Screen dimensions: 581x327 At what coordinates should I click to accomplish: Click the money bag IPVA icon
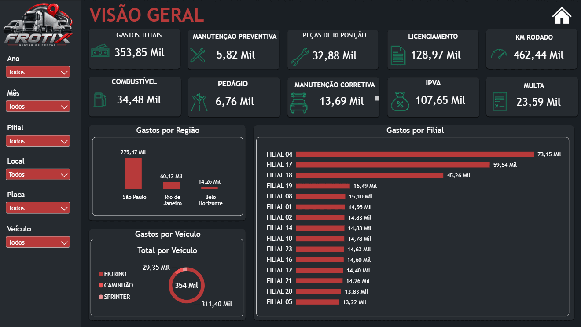400,102
